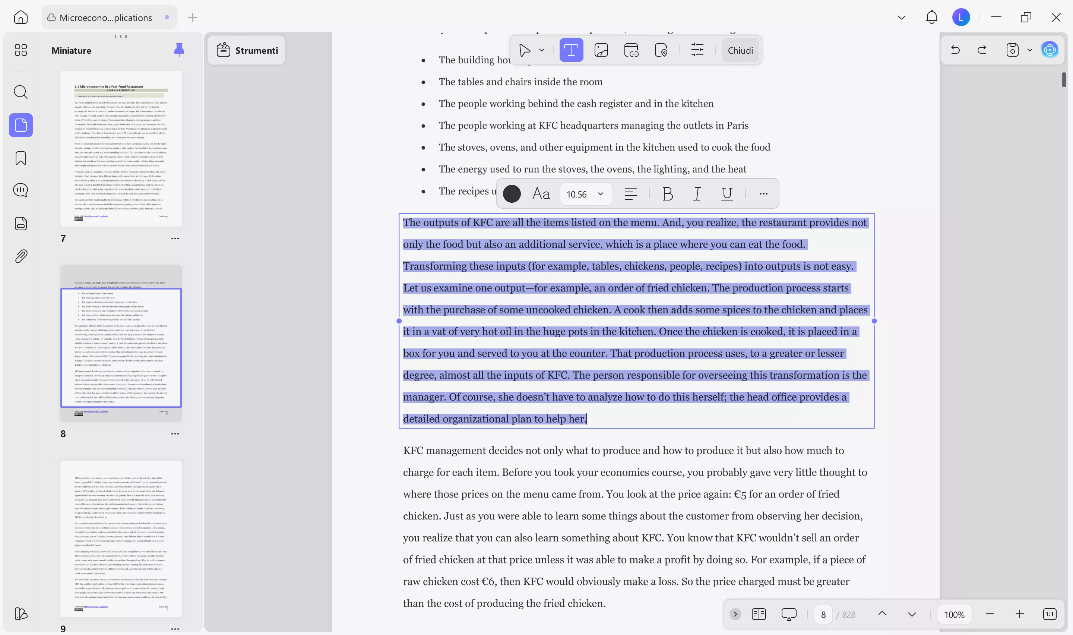Switch to the Microecono...plications document tab
Viewport: 1073px width, 635px height.
pyautogui.click(x=105, y=18)
